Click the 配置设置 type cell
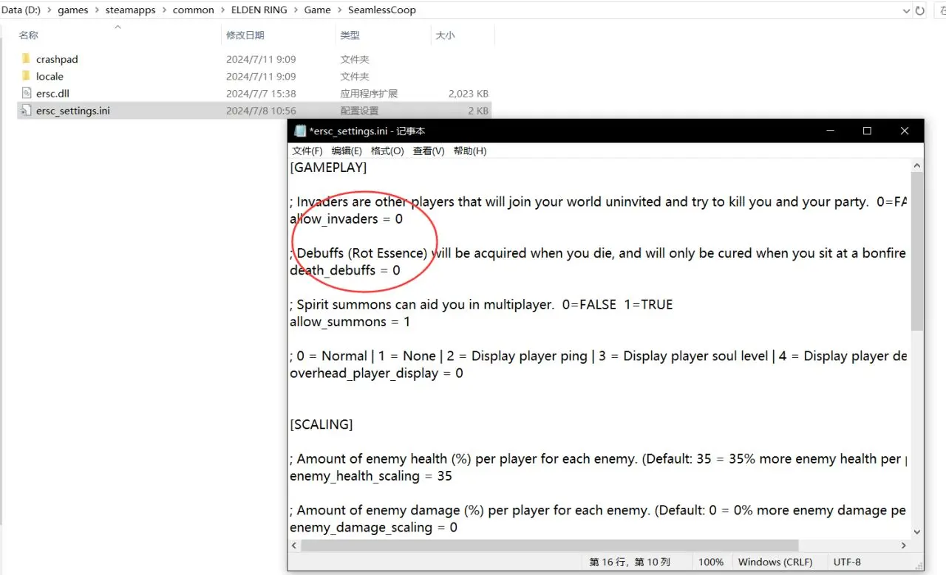Screen dimensions: 946x575 tap(359, 111)
